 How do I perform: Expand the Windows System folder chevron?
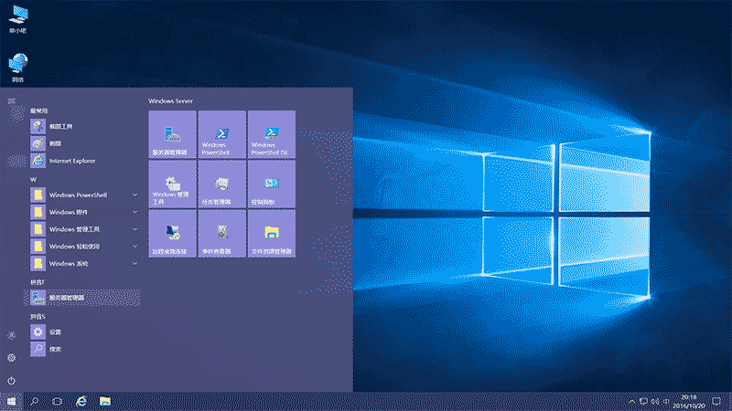coord(135,263)
